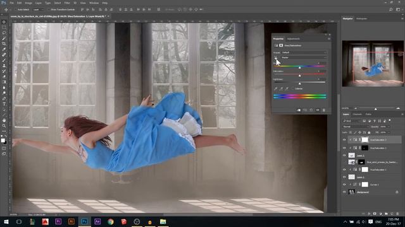Click the Navigator preview thumbnail

coord(373,63)
